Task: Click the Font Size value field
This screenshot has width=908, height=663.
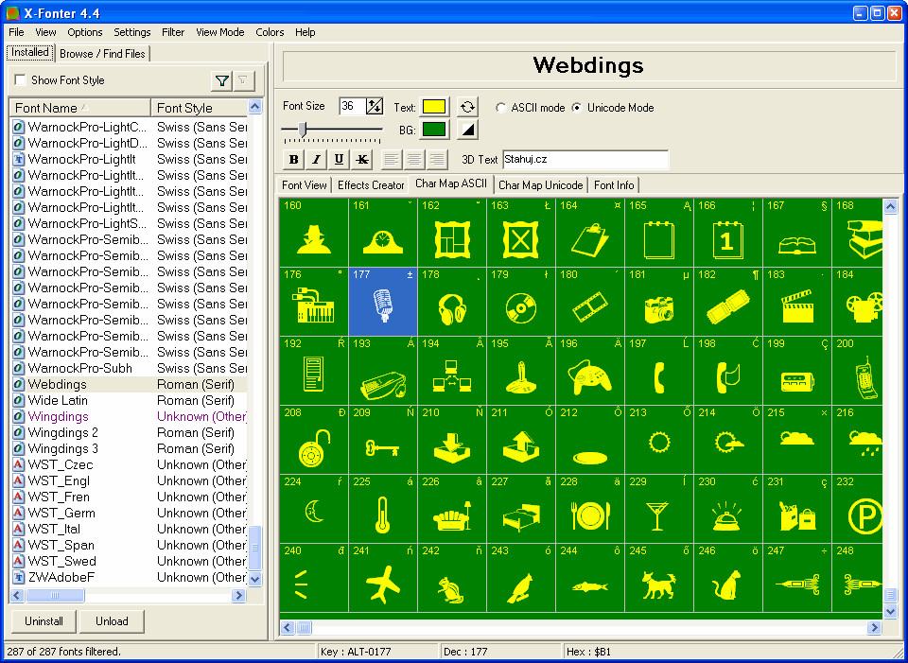Action: tap(353, 106)
